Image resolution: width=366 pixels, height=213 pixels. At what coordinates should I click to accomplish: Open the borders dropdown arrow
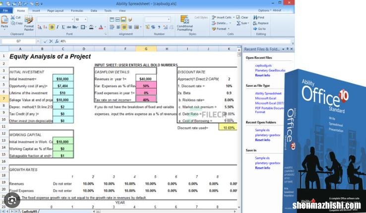click(86, 27)
